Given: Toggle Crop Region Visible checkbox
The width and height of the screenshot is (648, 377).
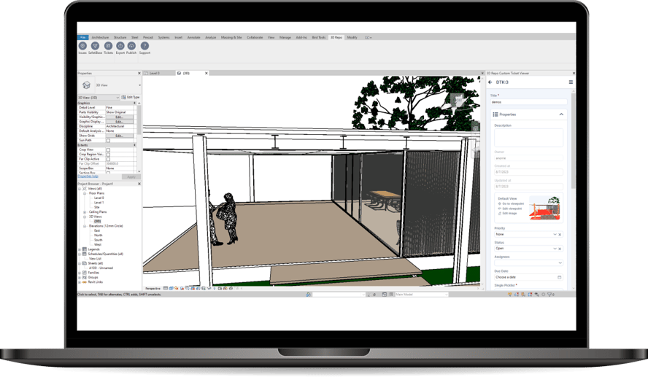Looking at the screenshot, I should point(108,155).
